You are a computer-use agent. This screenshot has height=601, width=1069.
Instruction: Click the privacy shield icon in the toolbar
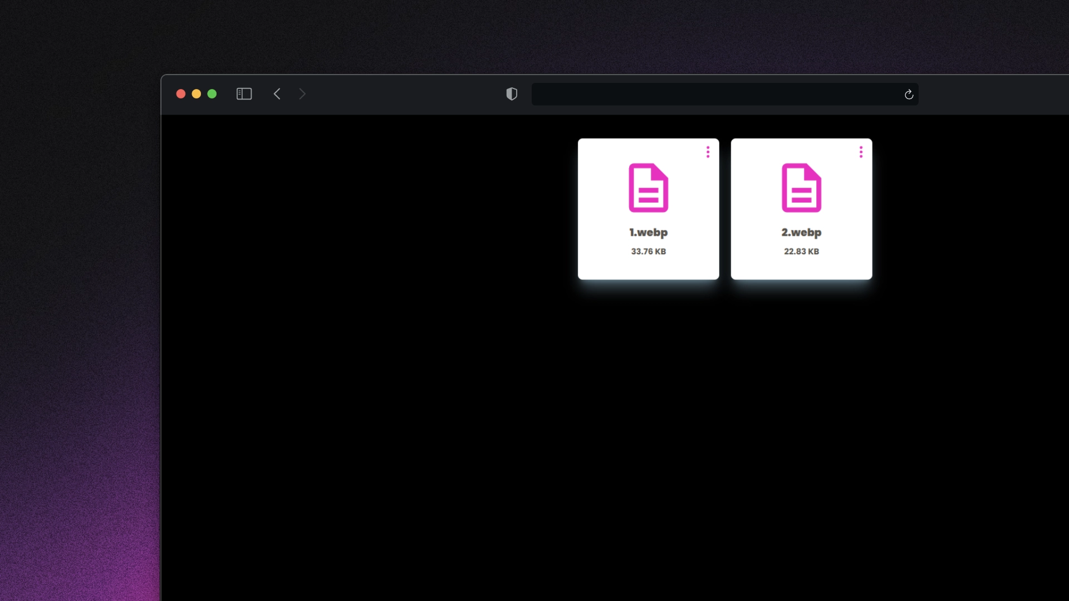[x=511, y=94]
